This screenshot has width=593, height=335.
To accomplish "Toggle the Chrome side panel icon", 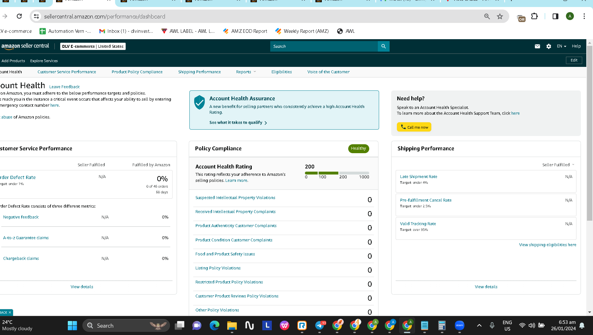I will click(555, 16).
